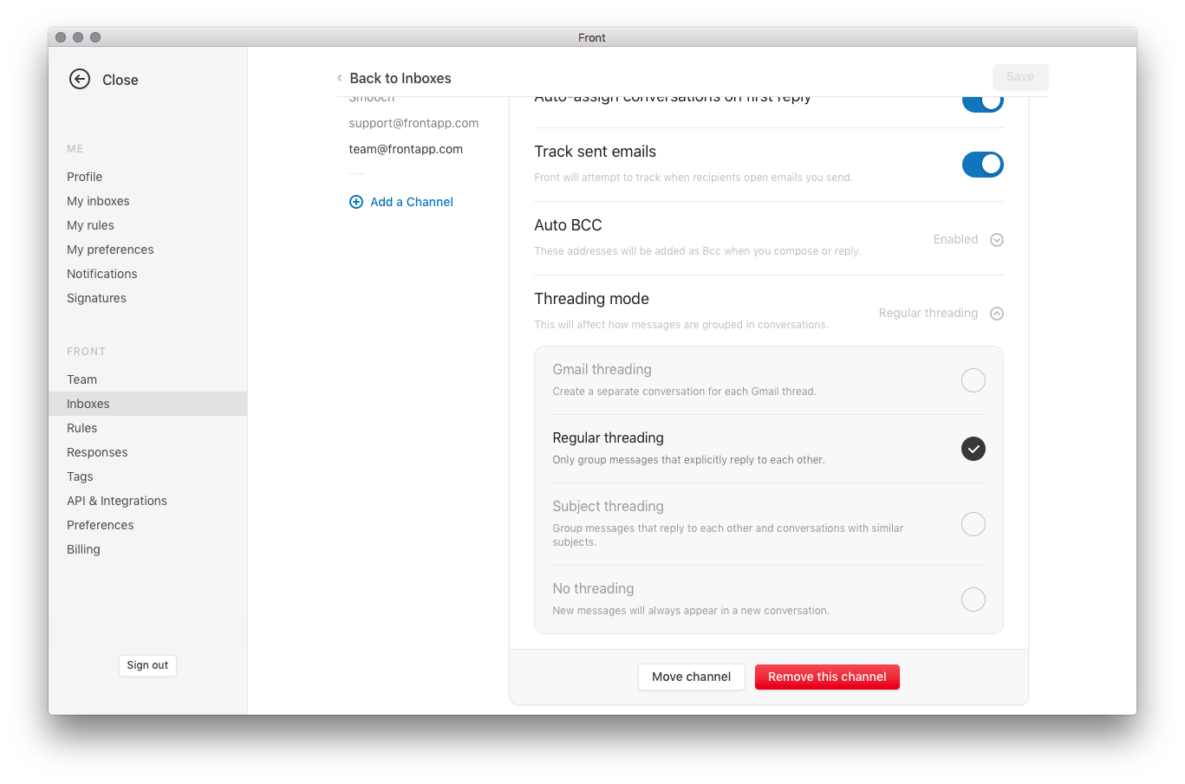This screenshot has height=784, width=1185.
Task: Click the plus icon to Add a Channel
Action: (356, 201)
